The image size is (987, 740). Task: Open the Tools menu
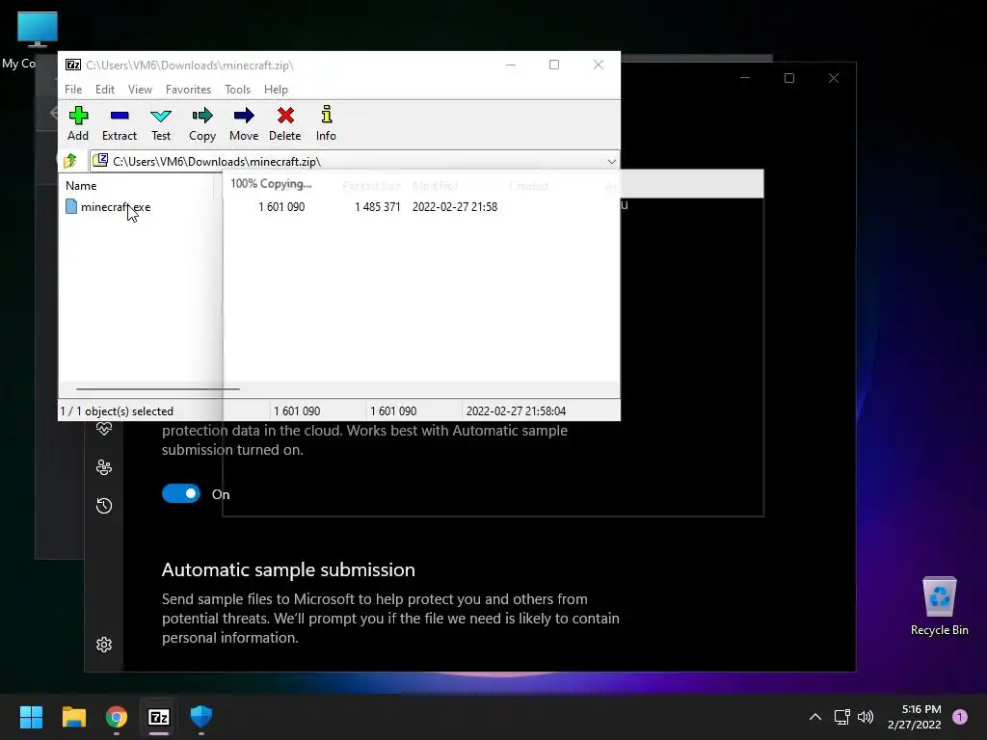tap(237, 90)
